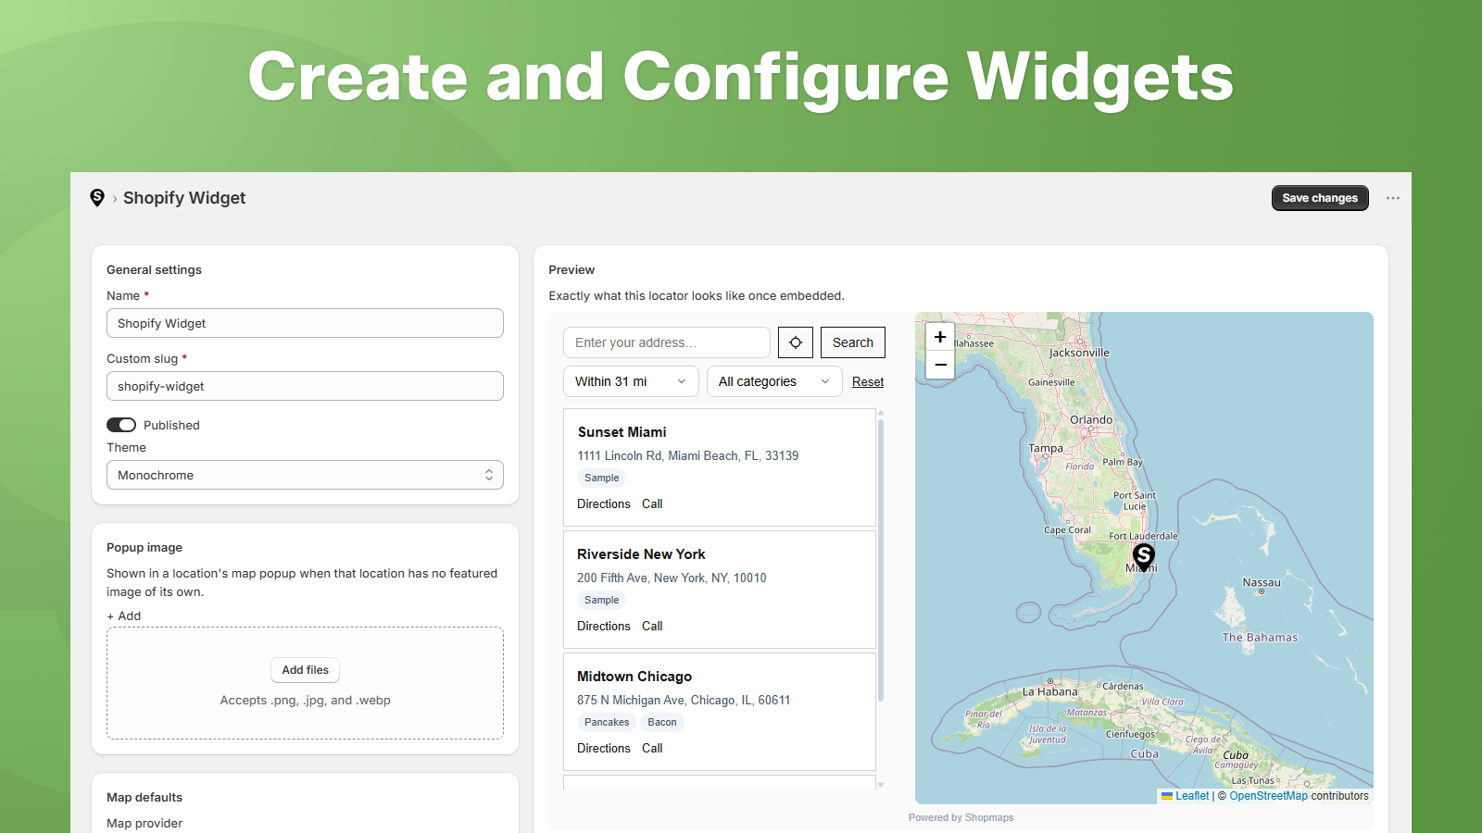
Task: Click the La Habana label on the map
Action: tap(1050, 691)
